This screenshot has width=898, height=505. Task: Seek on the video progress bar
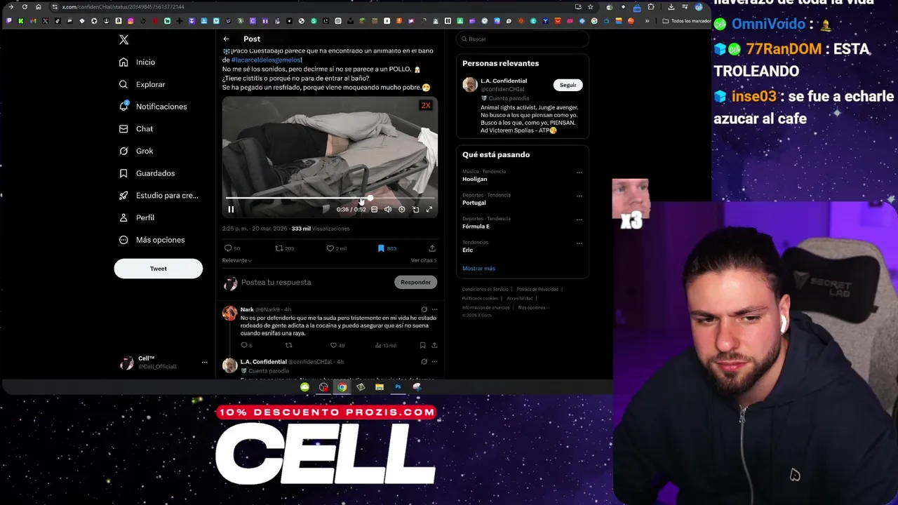tap(330, 198)
